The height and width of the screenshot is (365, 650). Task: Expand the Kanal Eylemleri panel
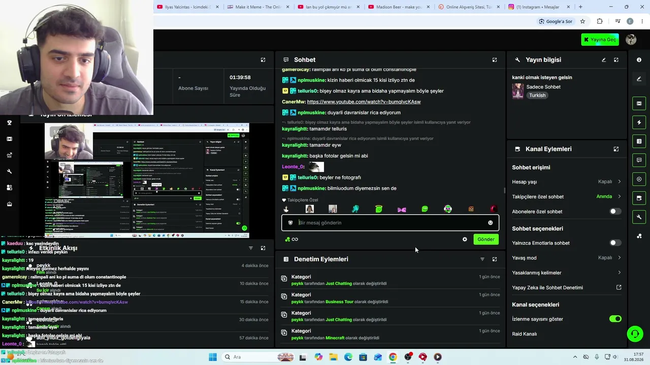pyautogui.click(x=616, y=149)
